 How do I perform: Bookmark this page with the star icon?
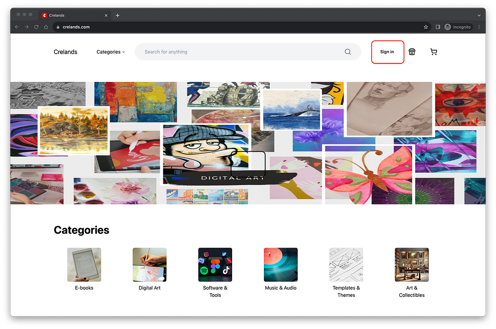pyautogui.click(x=426, y=27)
